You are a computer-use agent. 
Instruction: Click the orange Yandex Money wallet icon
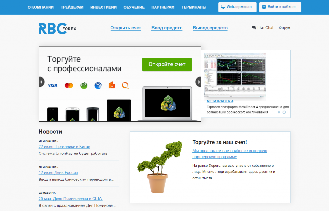111,85
